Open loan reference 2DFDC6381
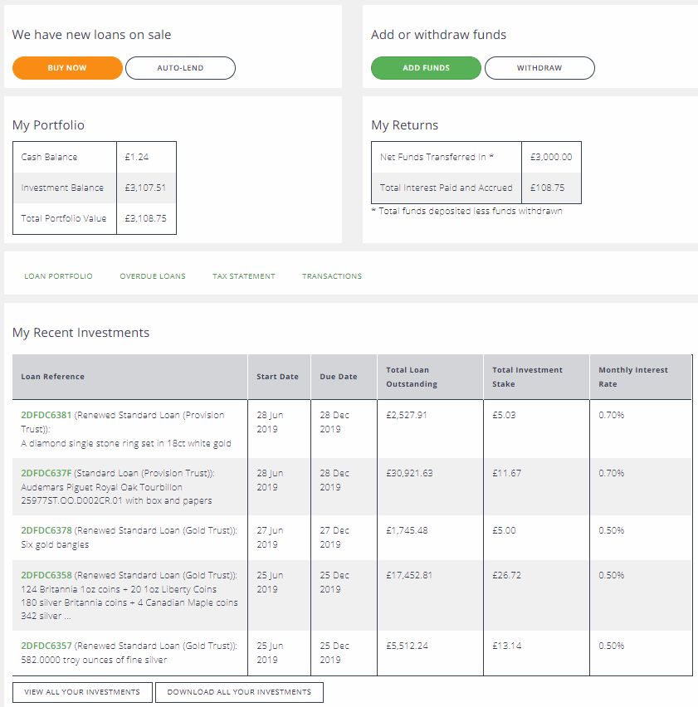The image size is (698, 707). pos(46,415)
